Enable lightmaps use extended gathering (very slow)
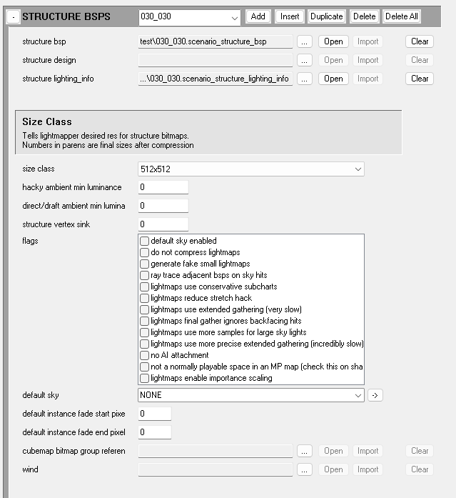This screenshot has height=498, width=456. pos(145,309)
